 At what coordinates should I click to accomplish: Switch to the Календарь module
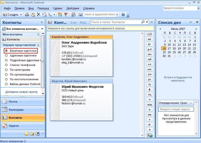(23, 110)
